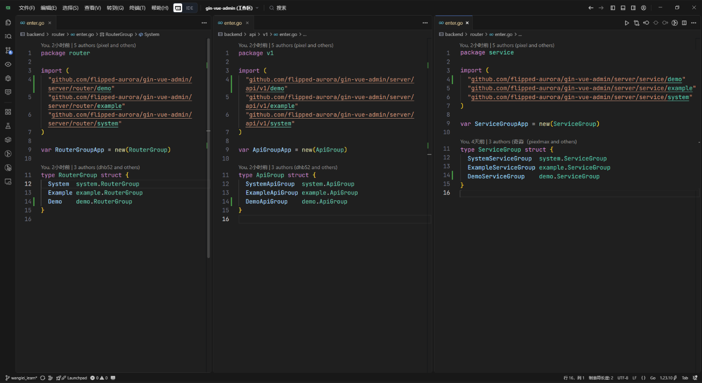The image size is (702, 383).
Task: Open the Git graph circle icon in activity bar
Action: 8,154
